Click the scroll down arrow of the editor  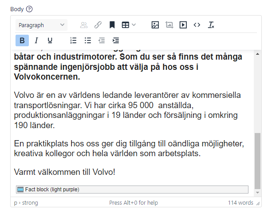tap(258, 192)
